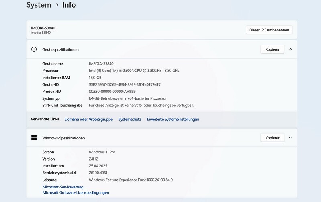Select the Geräte-ID value text

tap(125, 84)
